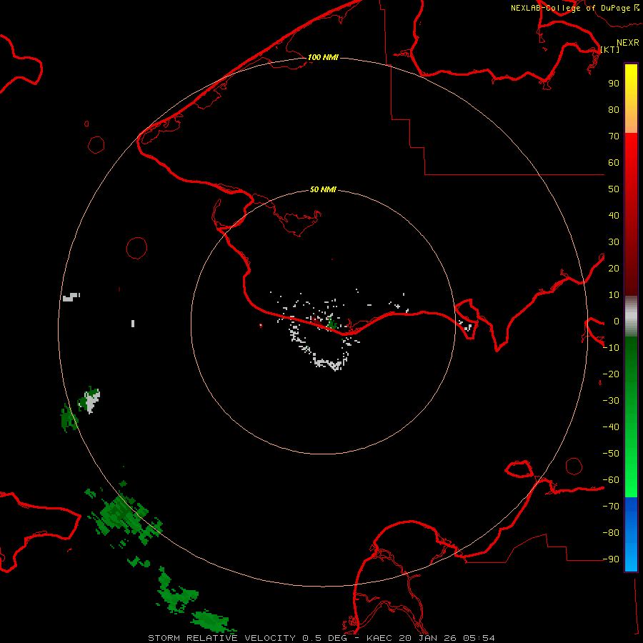Image resolution: width=643 pixels, height=643 pixels.
Task: Click the 100 NMI range ring label
Action: (x=323, y=57)
